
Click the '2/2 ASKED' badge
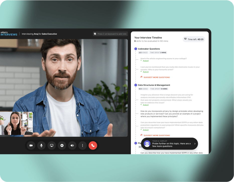pos(143,53)
